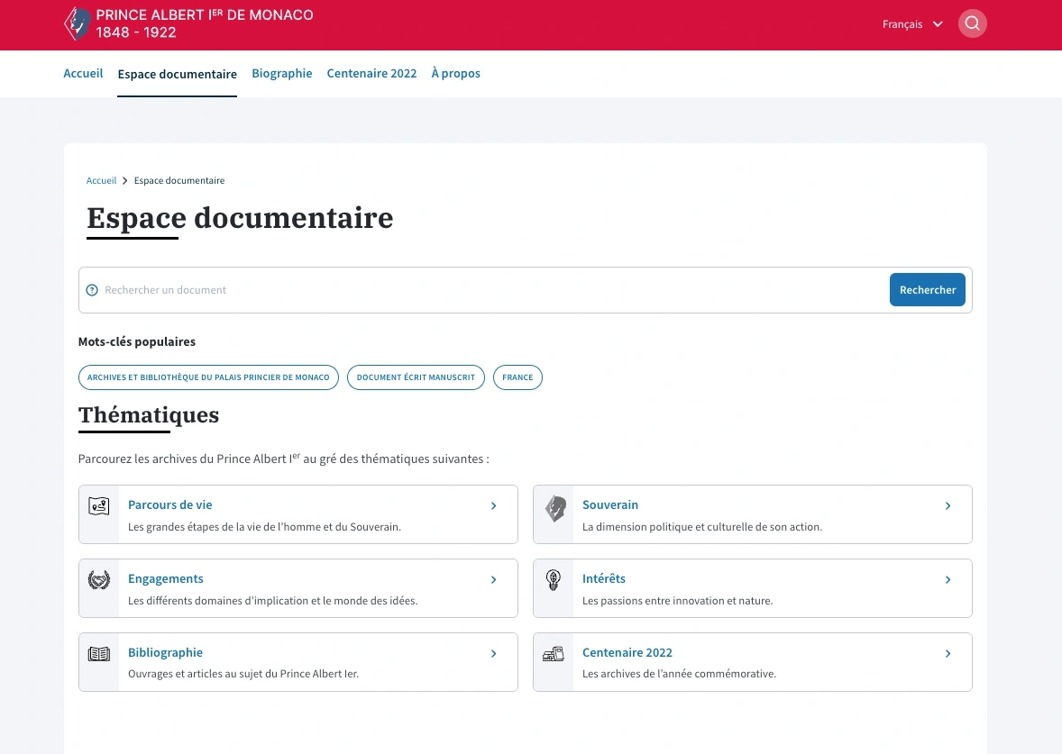
Task: Click 'Les grandes étapes de la vie' description
Action: [x=264, y=527]
